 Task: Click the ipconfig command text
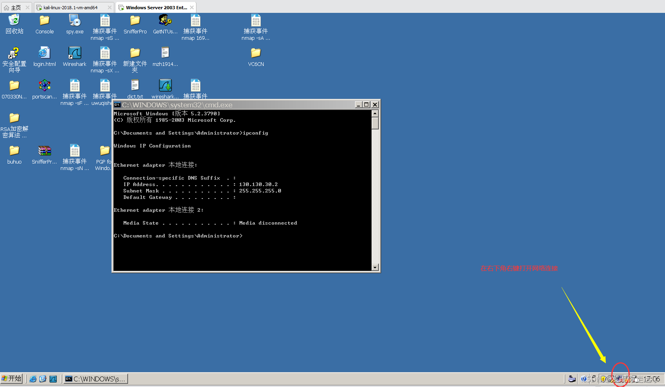tap(255, 133)
